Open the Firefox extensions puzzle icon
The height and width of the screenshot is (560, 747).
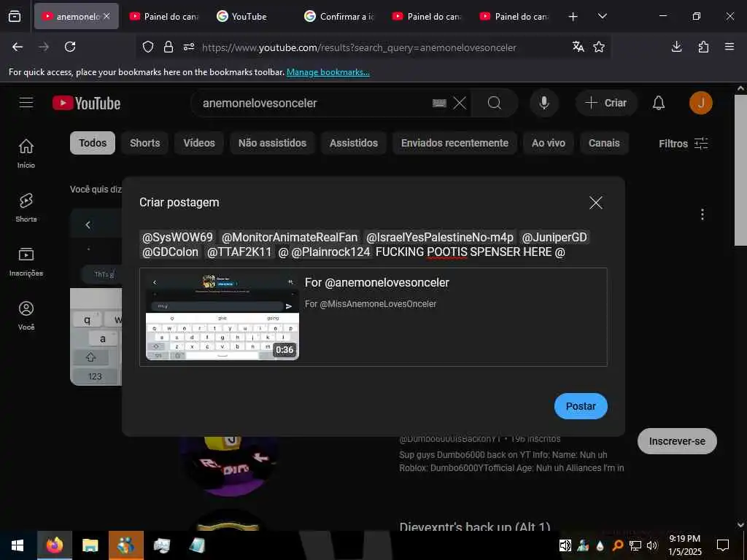pos(703,47)
